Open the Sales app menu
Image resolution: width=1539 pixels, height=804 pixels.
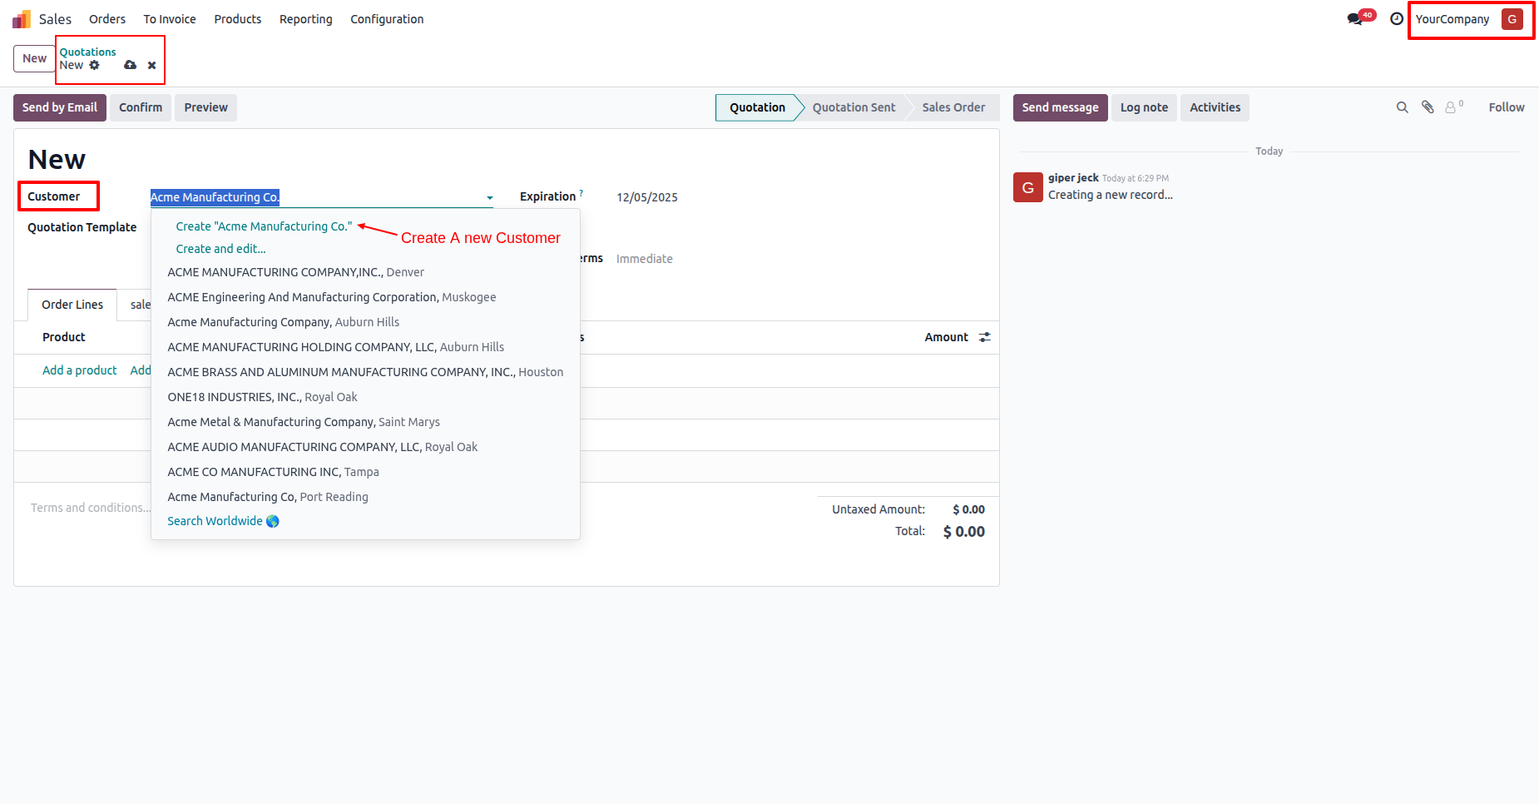55,19
